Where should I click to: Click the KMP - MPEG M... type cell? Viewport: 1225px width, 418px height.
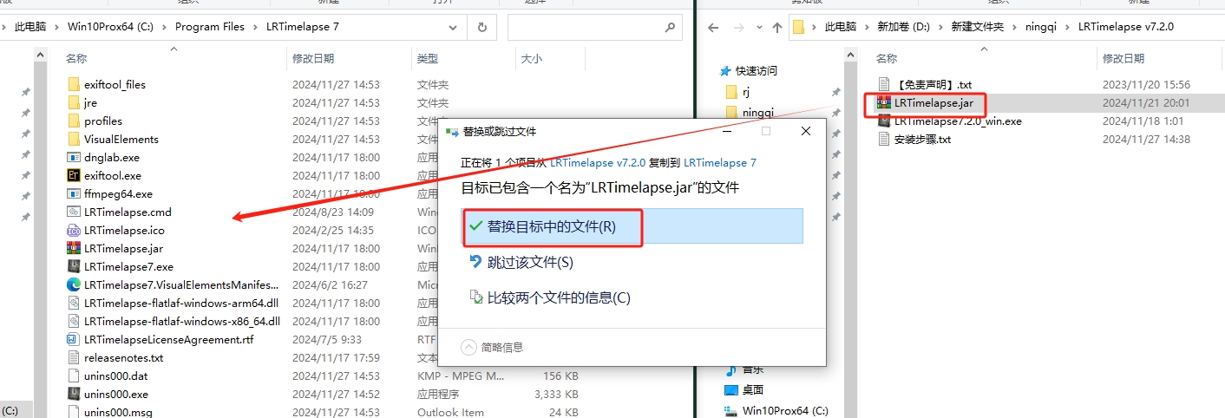pos(461,376)
